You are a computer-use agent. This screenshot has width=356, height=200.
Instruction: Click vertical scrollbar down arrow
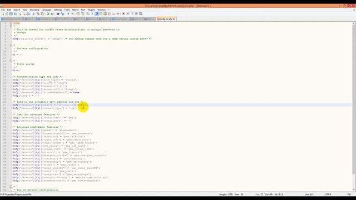pyautogui.click(x=354, y=190)
